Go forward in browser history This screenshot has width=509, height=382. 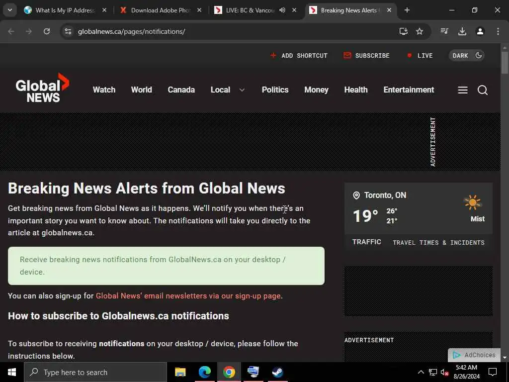29,31
